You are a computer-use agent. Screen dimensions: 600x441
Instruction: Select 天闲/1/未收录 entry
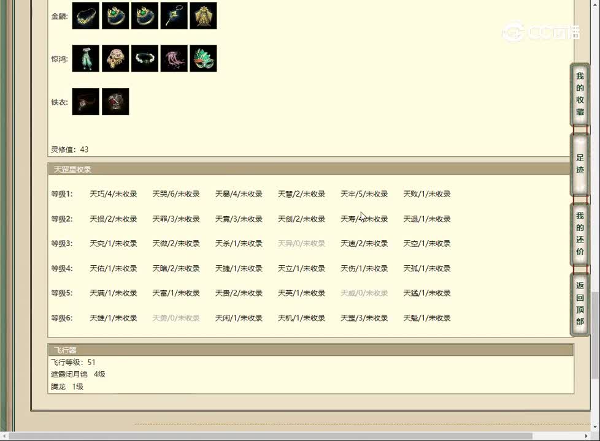pyautogui.click(x=239, y=318)
